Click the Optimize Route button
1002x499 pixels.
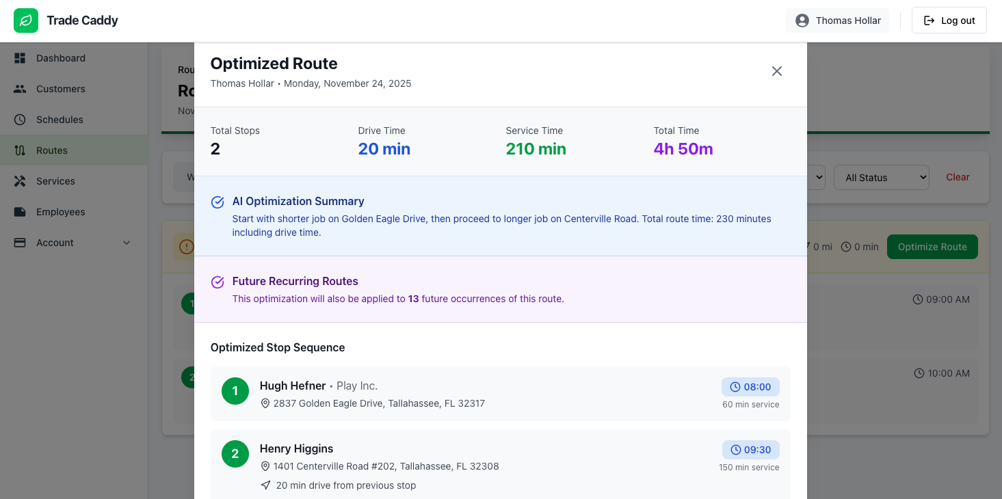932,247
